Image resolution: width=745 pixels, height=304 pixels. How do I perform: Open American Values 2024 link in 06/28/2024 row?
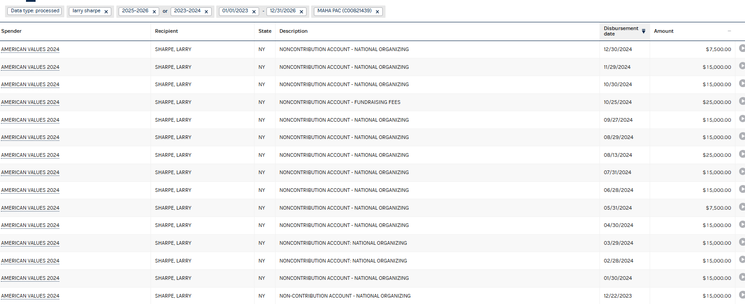30,190
